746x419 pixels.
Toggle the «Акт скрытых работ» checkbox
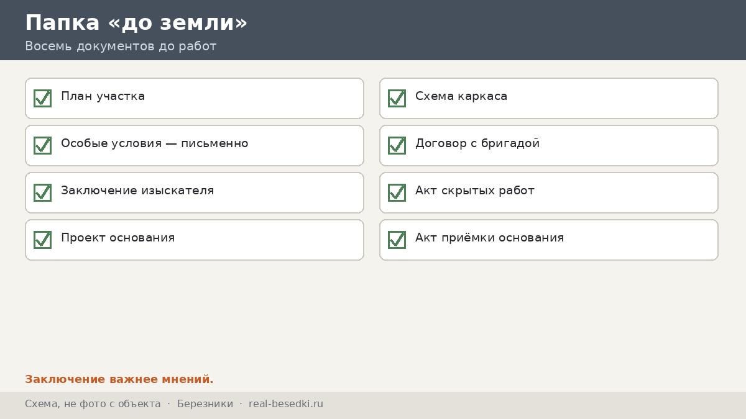[397, 192]
